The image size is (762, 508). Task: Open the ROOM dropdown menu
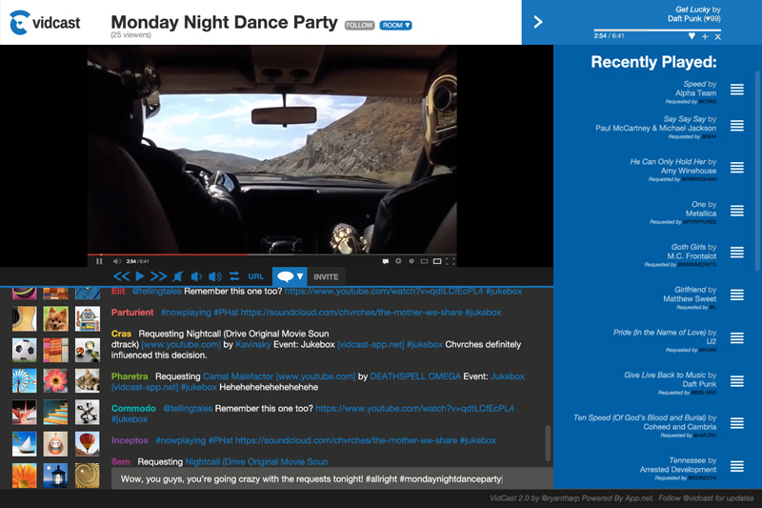click(x=395, y=26)
